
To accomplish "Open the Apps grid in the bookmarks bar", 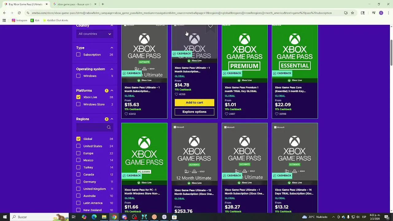I will pyautogui.click(x=4, y=20).
